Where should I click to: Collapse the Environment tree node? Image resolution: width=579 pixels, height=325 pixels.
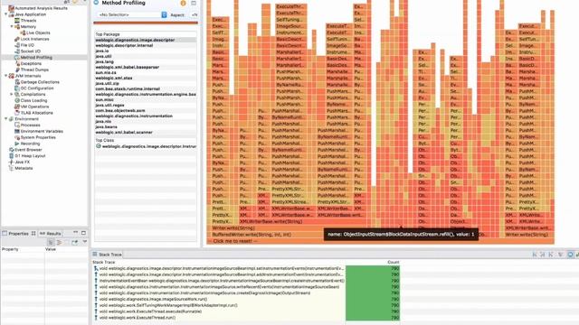click(6, 119)
